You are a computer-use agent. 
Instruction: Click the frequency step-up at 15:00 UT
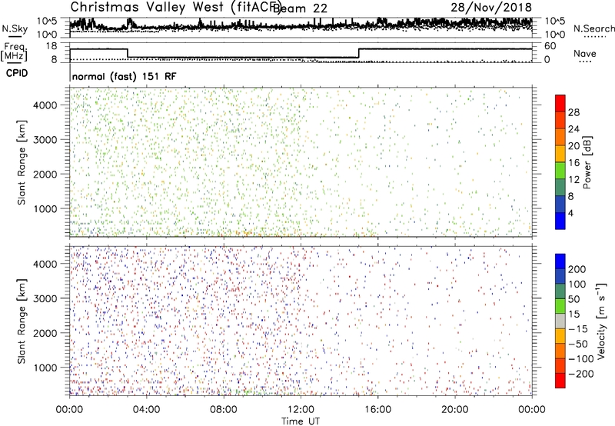pos(359,53)
